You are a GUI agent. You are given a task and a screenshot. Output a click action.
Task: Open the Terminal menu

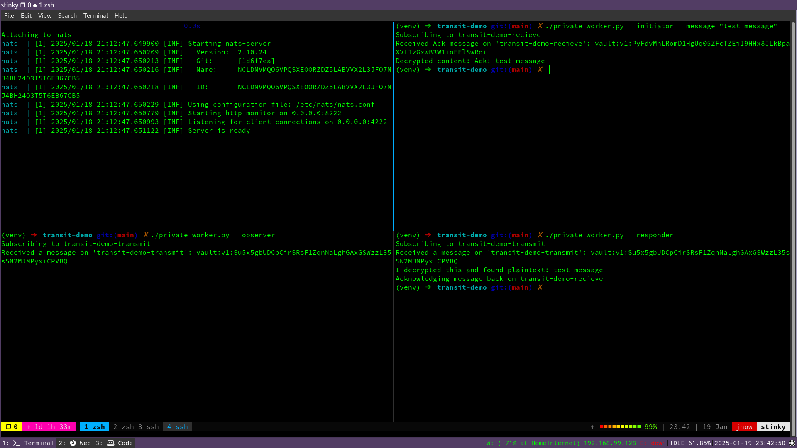point(95,15)
